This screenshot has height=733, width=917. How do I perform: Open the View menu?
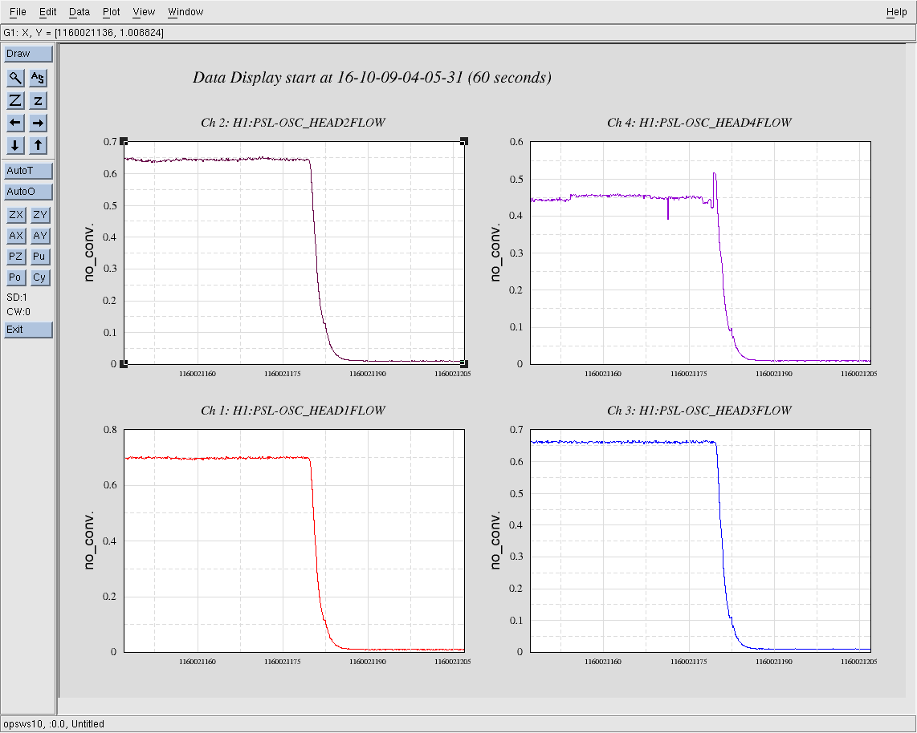pos(144,12)
